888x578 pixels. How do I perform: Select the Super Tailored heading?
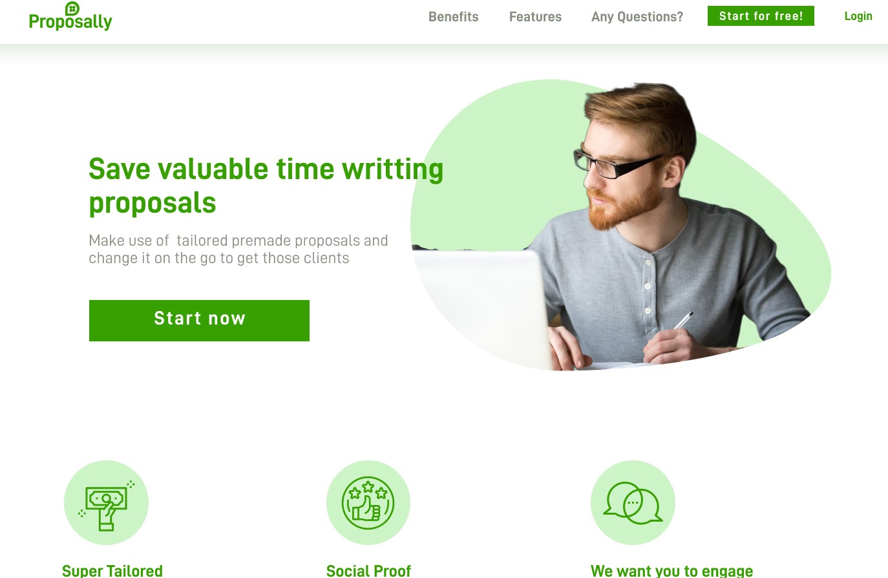(x=112, y=570)
